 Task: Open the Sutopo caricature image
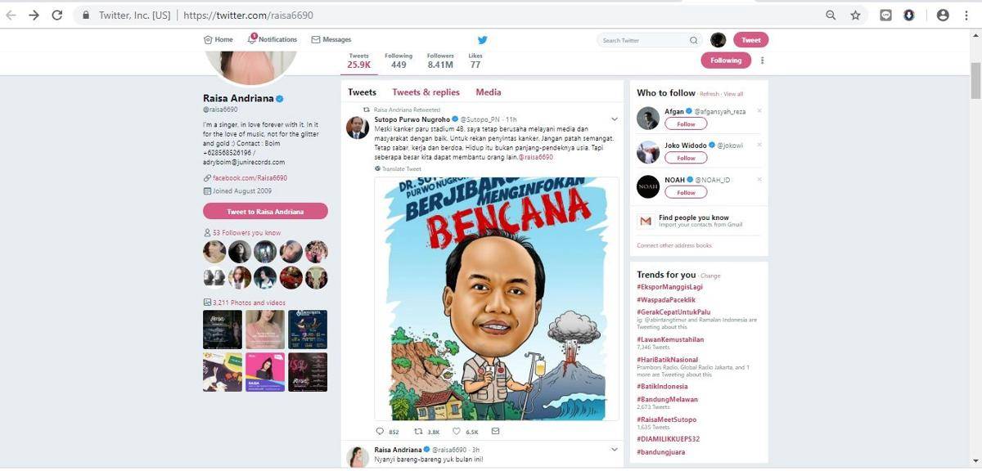click(x=497, y=298)
